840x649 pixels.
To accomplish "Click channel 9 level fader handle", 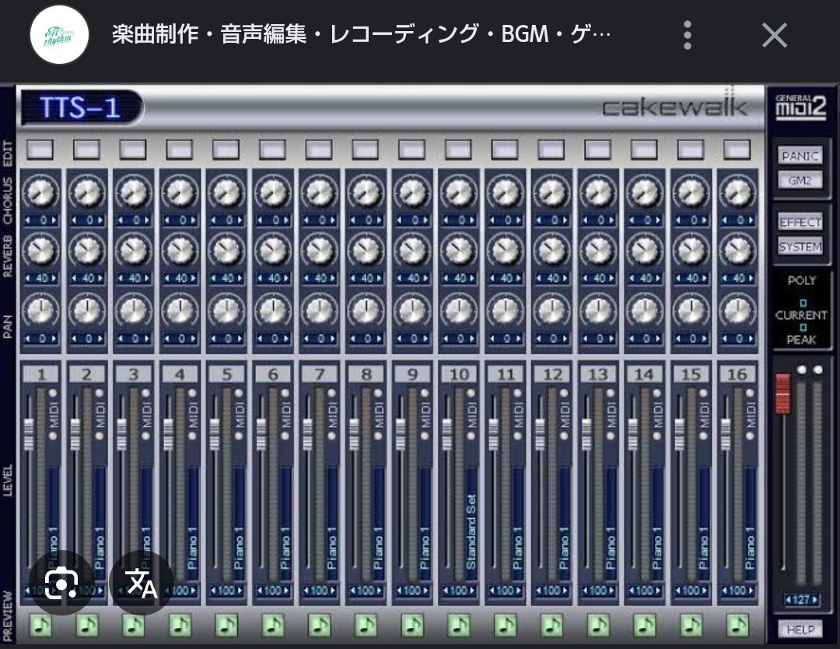I will coord(401,434).
